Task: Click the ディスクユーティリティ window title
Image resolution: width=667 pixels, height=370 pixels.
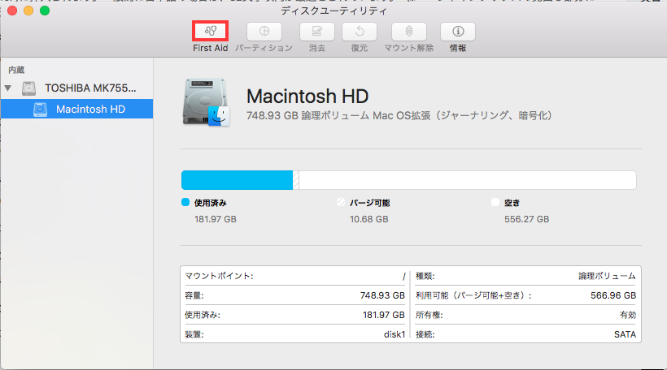Action: point(334,11)
